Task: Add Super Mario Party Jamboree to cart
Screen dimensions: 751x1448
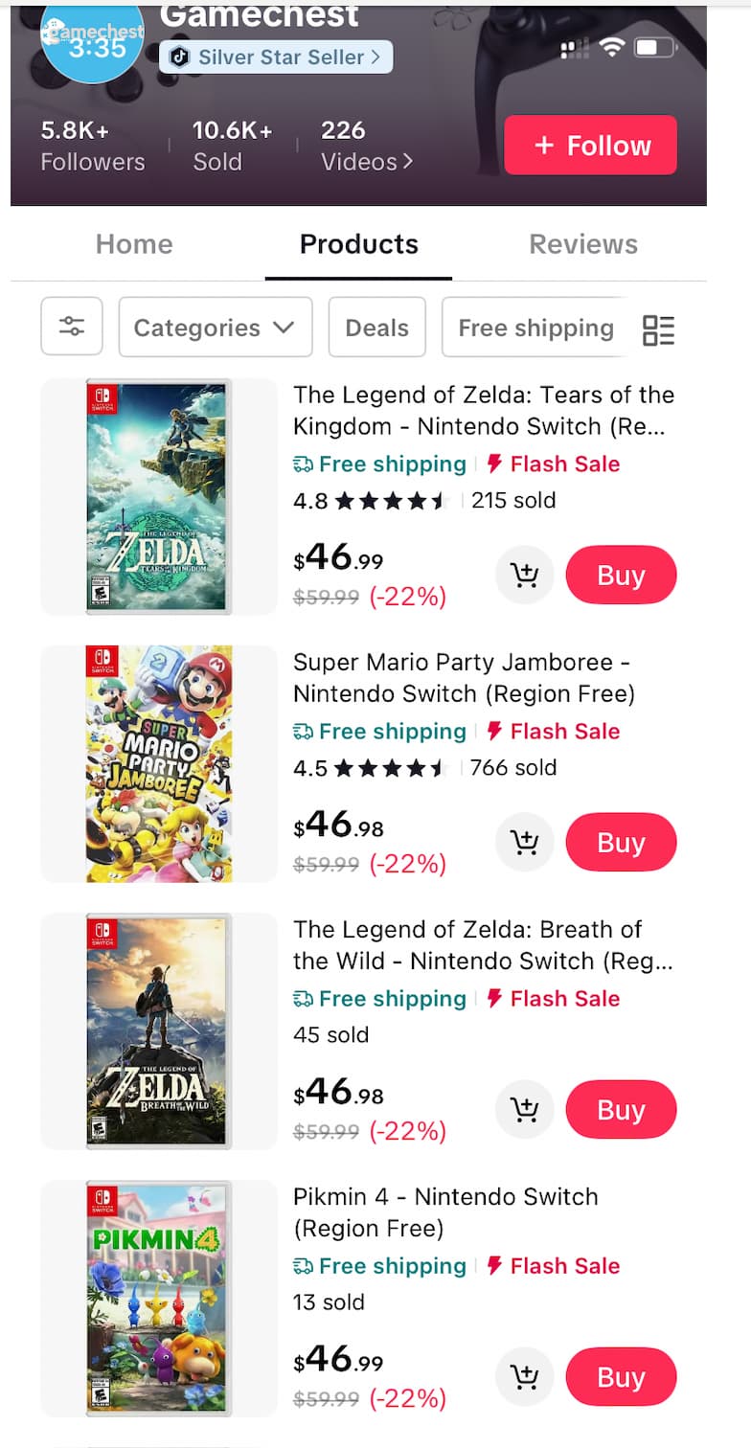Action: point(524,843)
